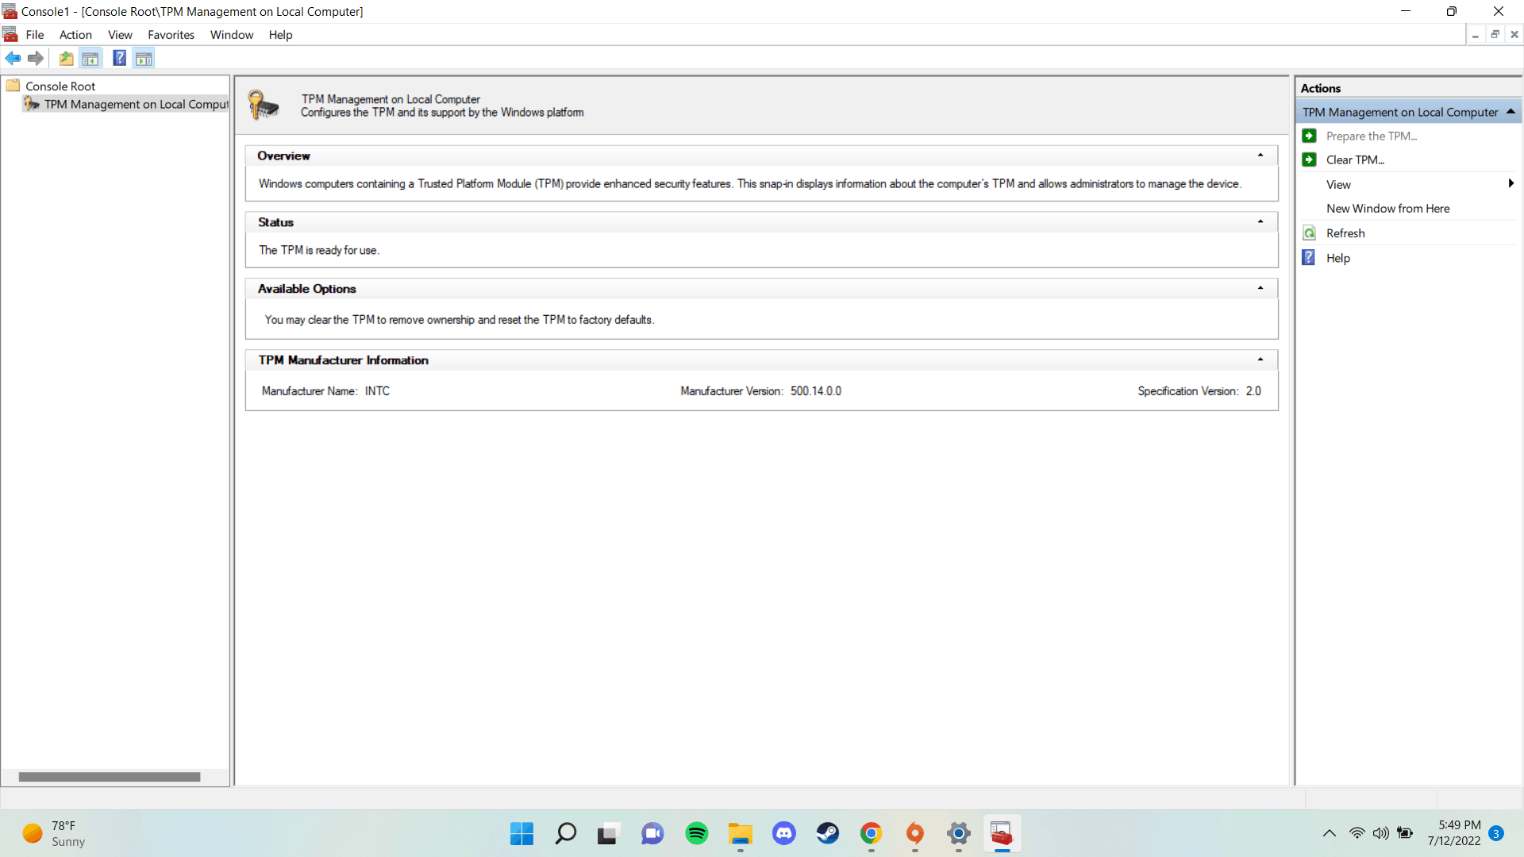1524x857 pixels.
Task: Click the Steam icon in taskbar
Action: [x=827, y=833]
